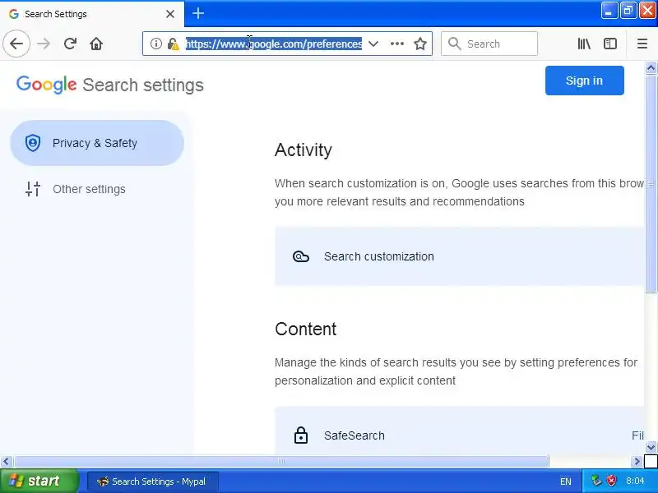
Task: Open the hamburger application menu
Action: pyautogui.click(x=642, y=44)
